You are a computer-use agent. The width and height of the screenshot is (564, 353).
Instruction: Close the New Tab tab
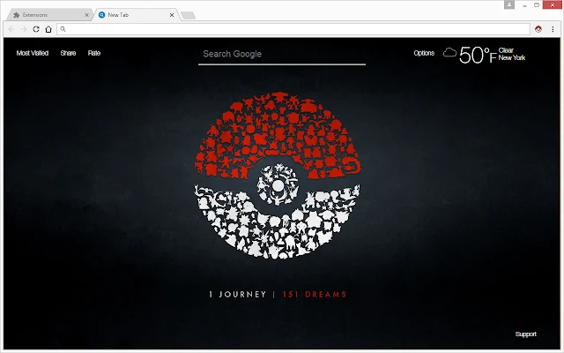172,15
